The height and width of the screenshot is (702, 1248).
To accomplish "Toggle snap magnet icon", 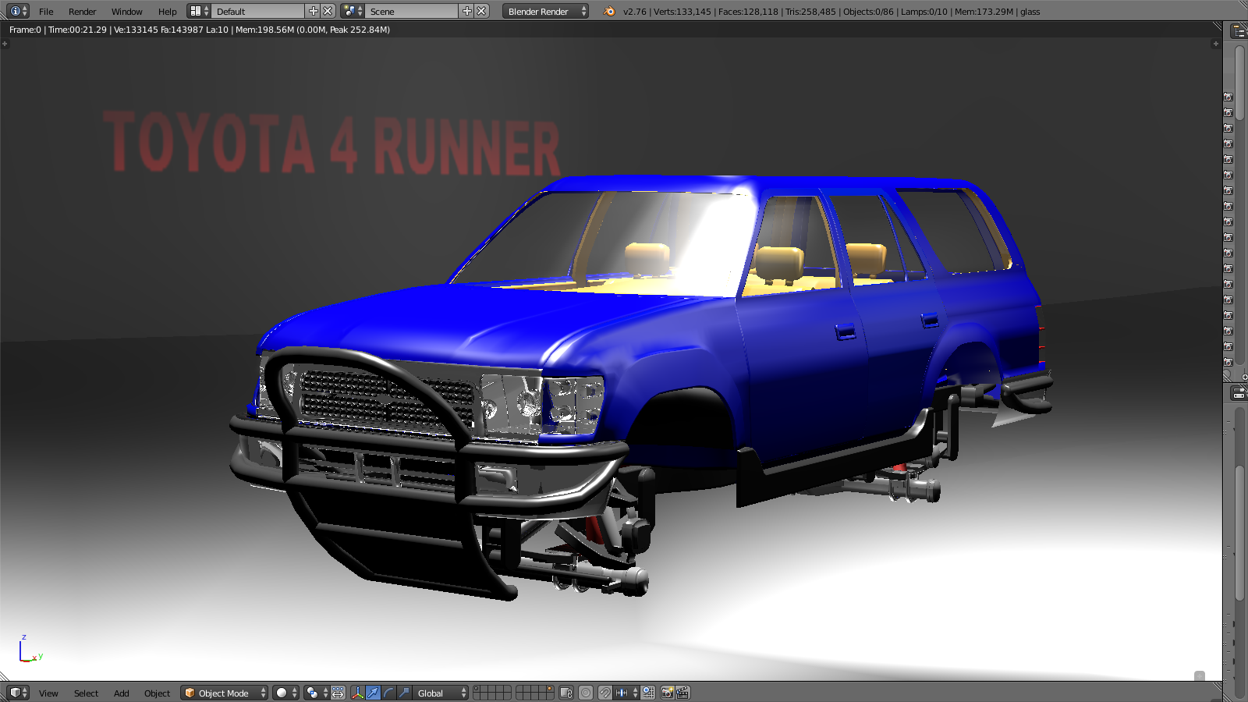I will tap(604, 693).
